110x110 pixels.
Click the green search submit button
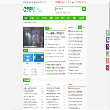[84, 9]
